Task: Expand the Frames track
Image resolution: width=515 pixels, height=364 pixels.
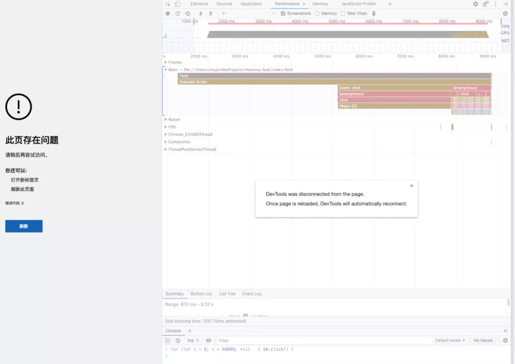Action: pyautogui.click(x=166, y=62)
